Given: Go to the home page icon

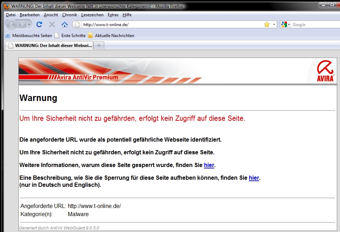Looking at the screenshot, I should 64,24.
